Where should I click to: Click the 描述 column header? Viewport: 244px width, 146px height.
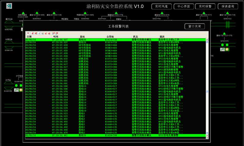pyautogui.click(x=162, y=37)
